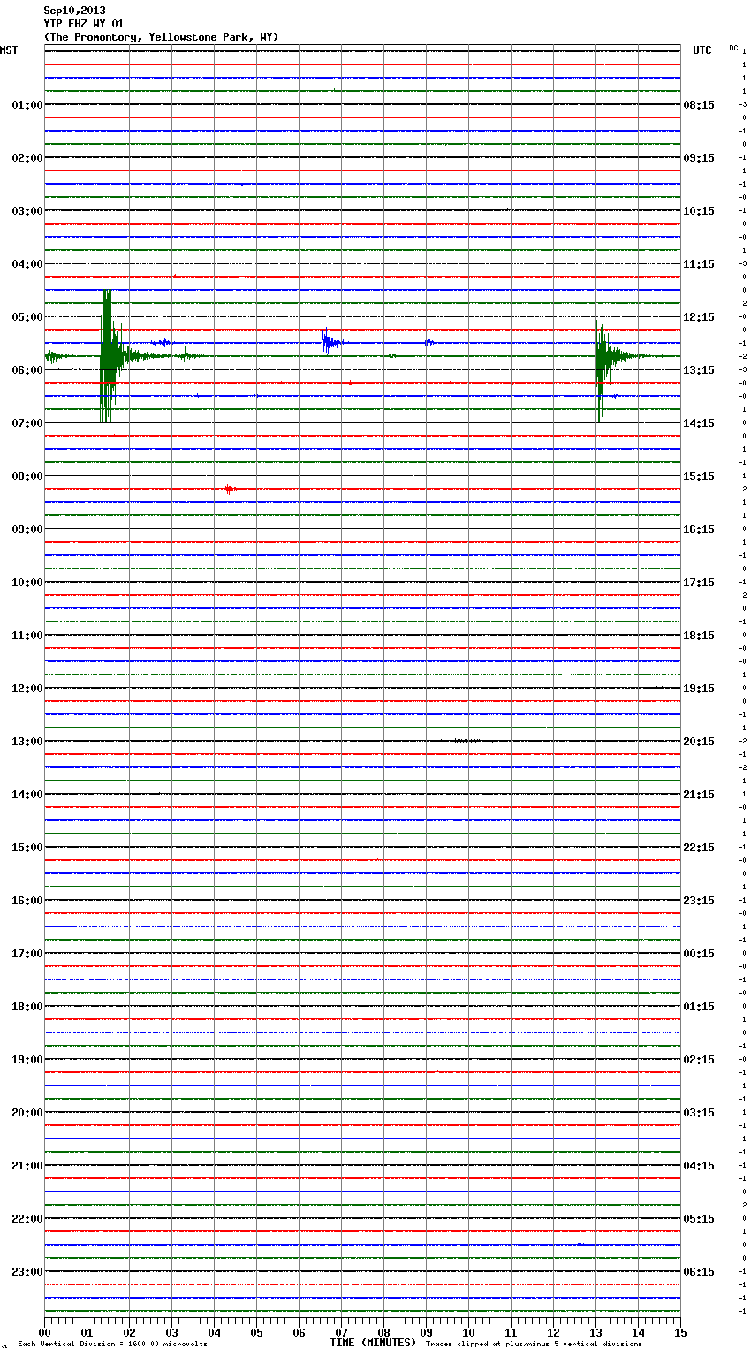Image resolution: width=751 pixels, height=1356 pixels.
Task: Select the 12:00 MST row label
Action: pos(27,689)
